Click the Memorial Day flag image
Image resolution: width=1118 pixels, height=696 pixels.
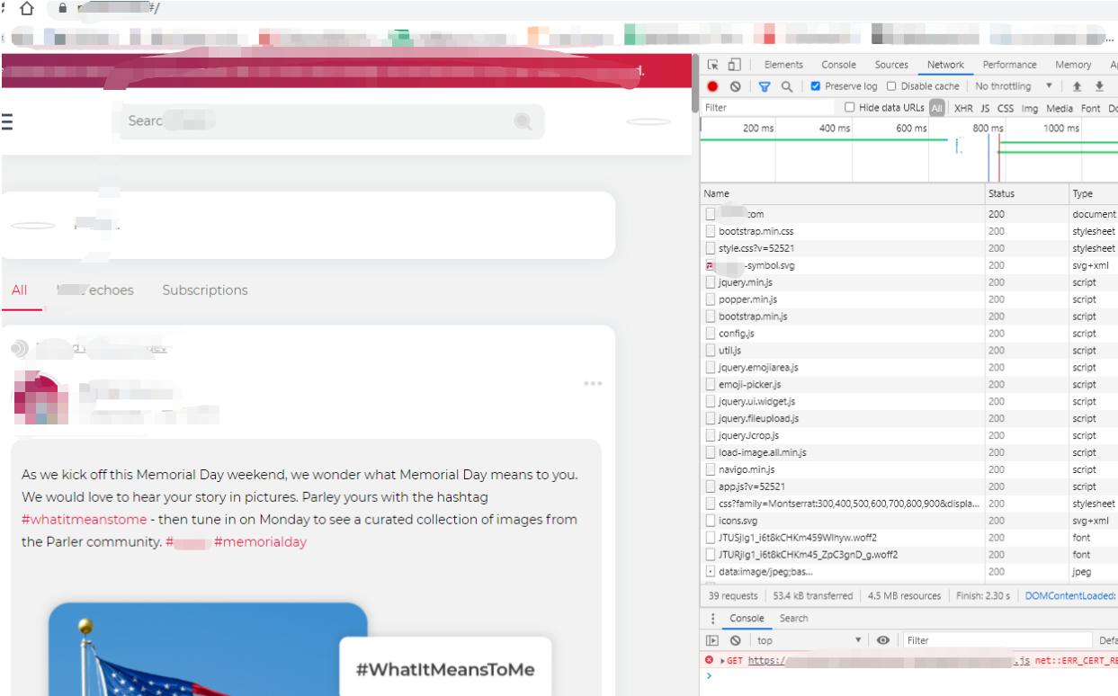pos(208,648)
